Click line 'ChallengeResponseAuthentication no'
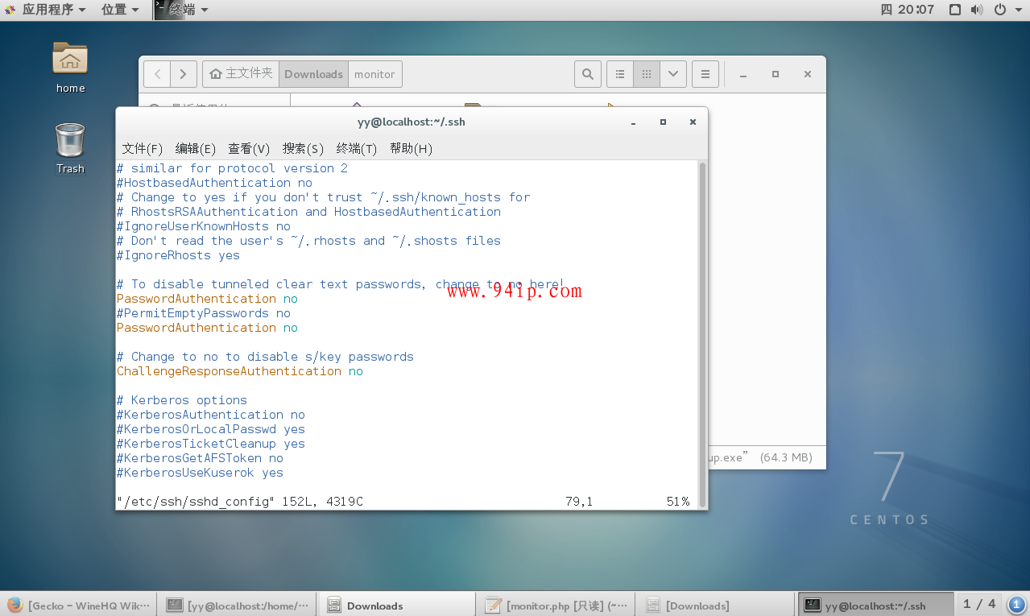1030x616 pixels. tap(240, 371)
